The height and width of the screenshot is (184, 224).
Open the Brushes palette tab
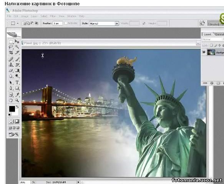(214, 24)
